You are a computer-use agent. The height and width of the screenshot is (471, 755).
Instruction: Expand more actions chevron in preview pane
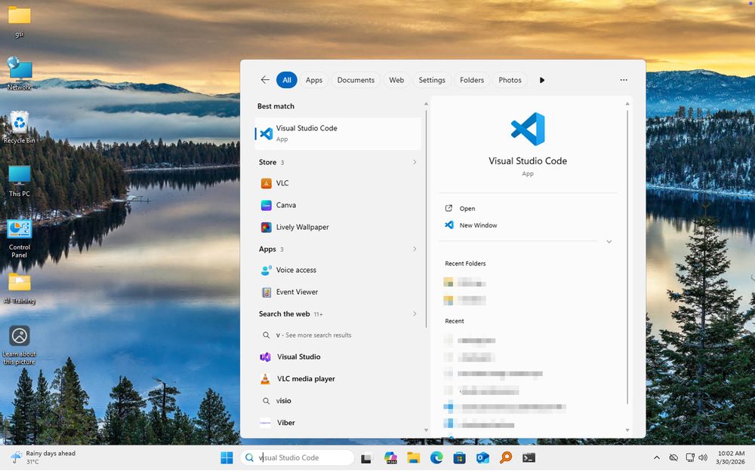pos(609,242)
